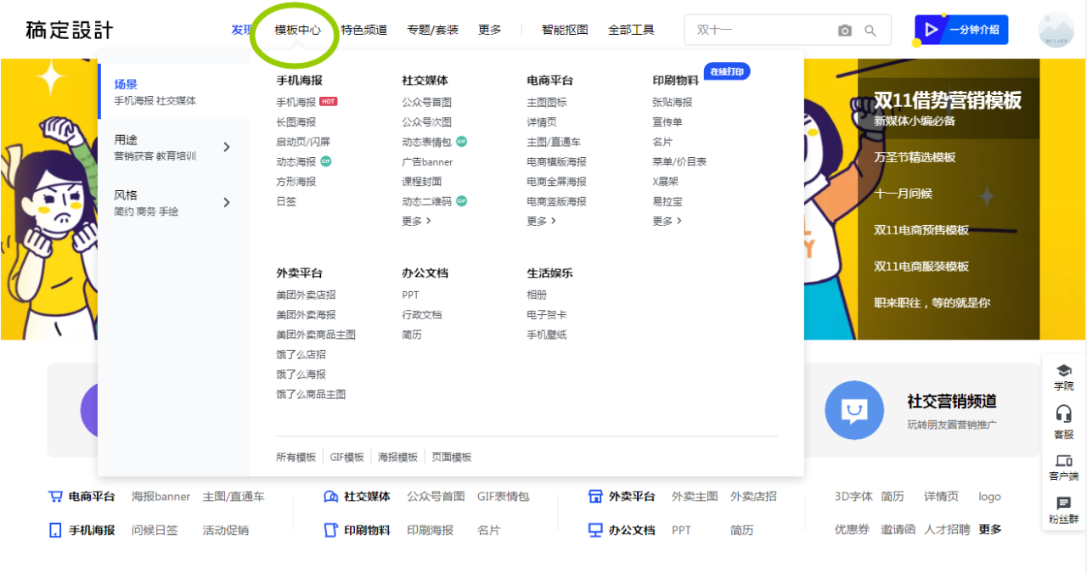
Task: Open the 学院 academy sidebar icon
Action: (x=1063, y=376)
